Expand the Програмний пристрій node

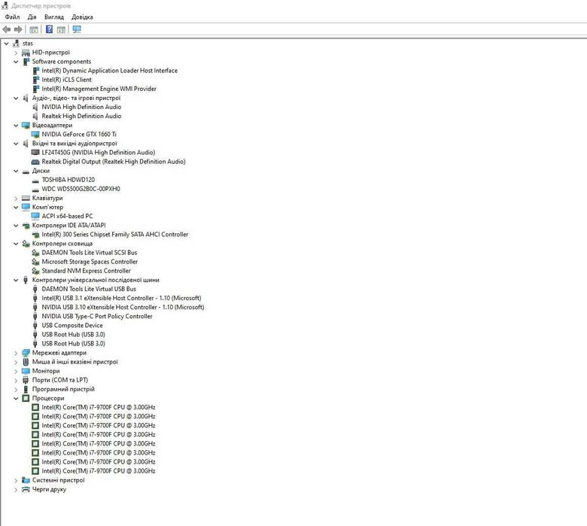(x=16, y=389)
